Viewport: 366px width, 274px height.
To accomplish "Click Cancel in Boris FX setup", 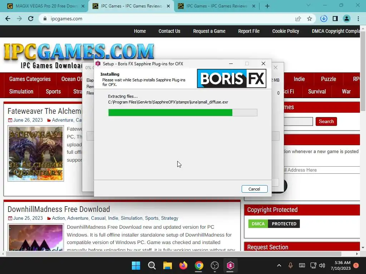I will [x=254, y=189].
